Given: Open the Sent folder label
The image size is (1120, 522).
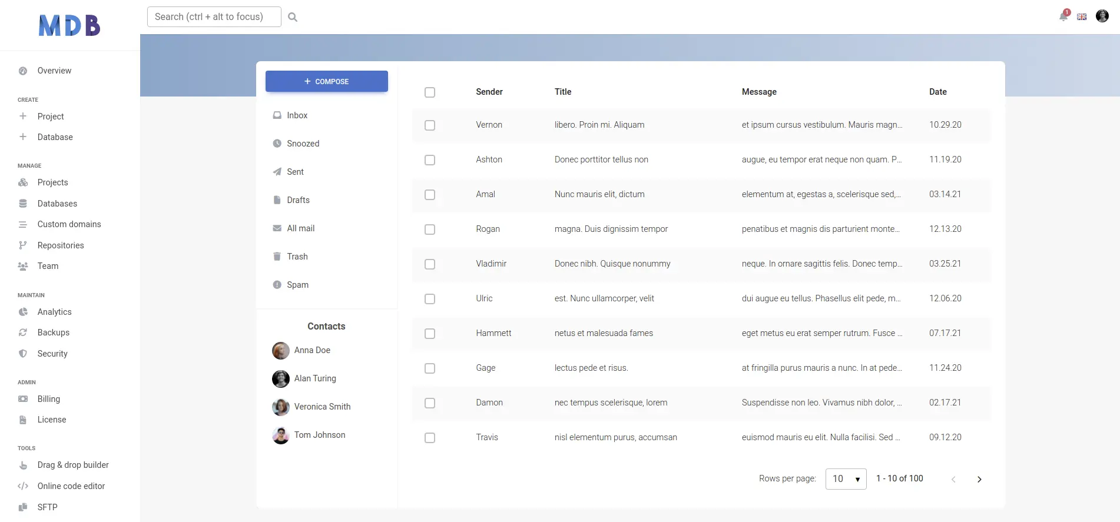Looking at the screenshot, I should pos(296,172).
